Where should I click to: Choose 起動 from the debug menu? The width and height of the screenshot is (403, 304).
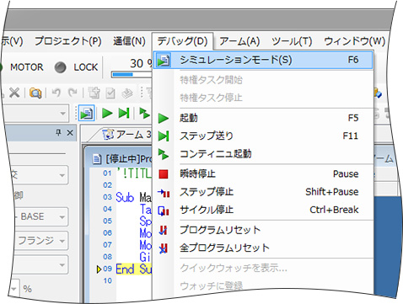click(x=263, y=118)
